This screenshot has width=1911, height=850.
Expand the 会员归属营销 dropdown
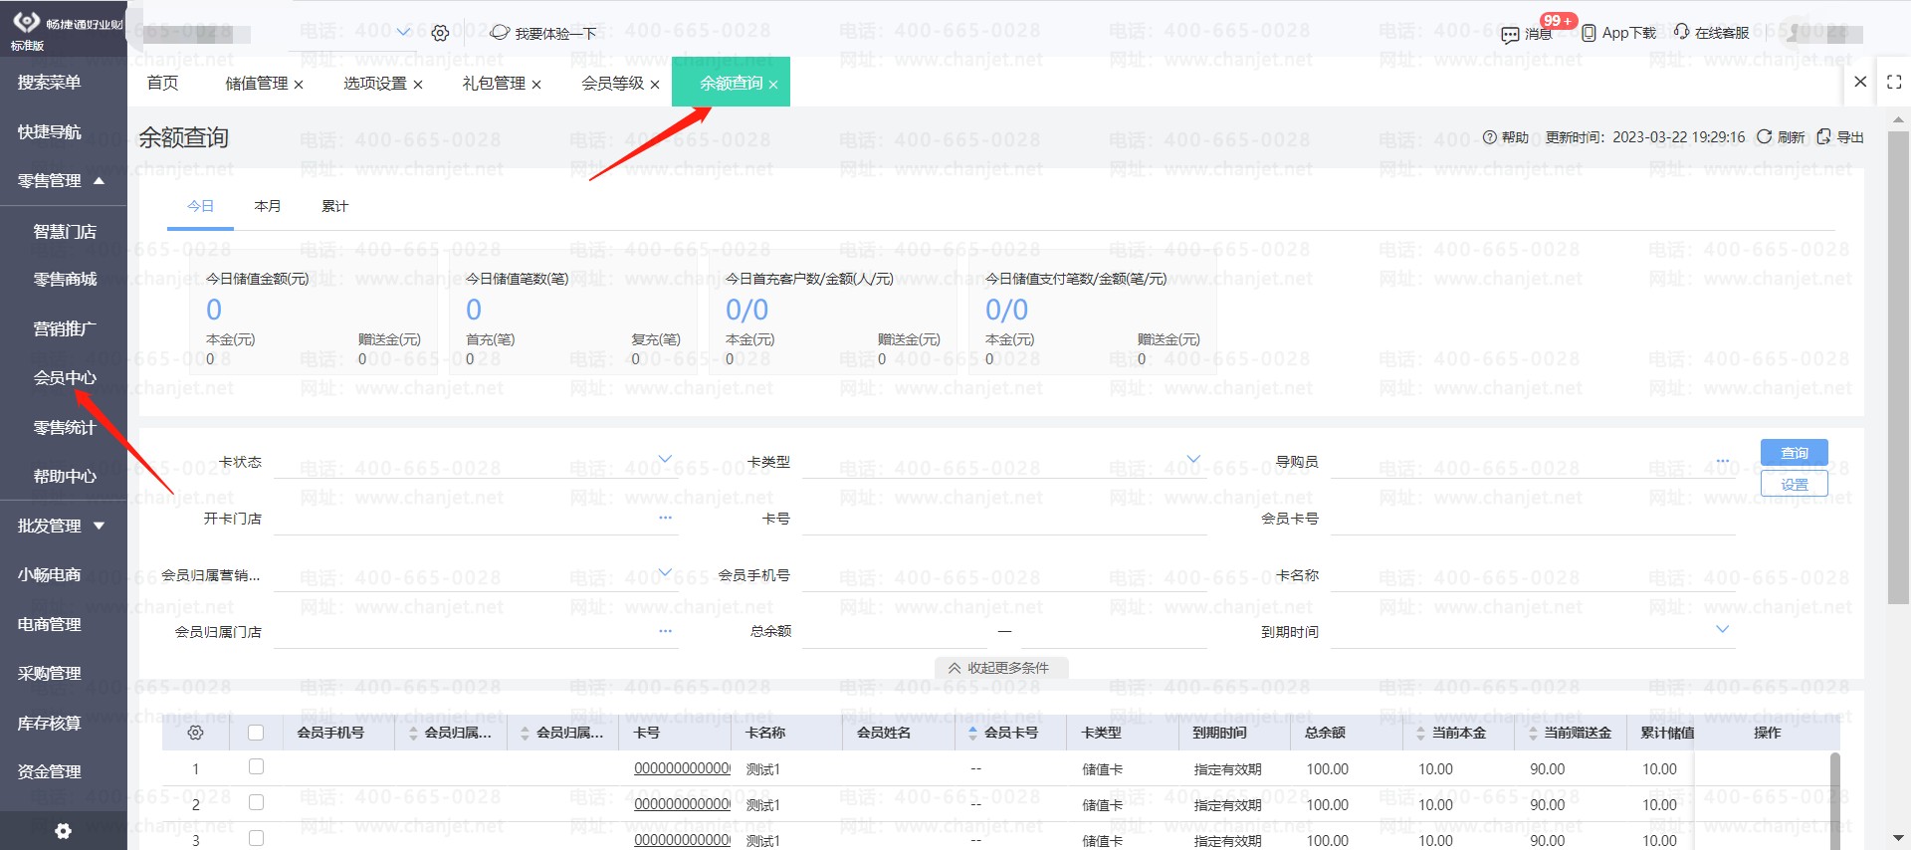click(665, 572)
